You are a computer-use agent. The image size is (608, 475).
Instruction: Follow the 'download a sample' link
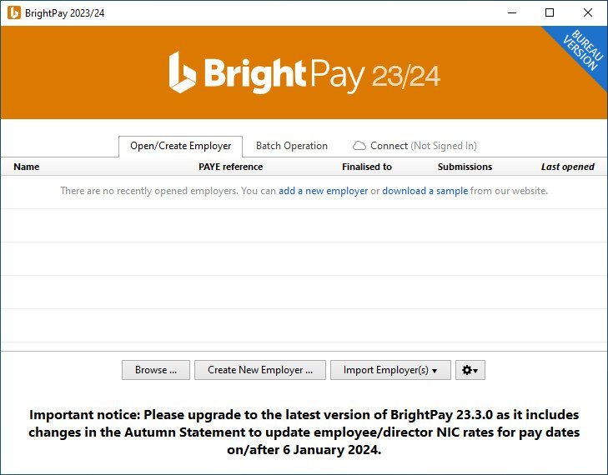[425, 191]
